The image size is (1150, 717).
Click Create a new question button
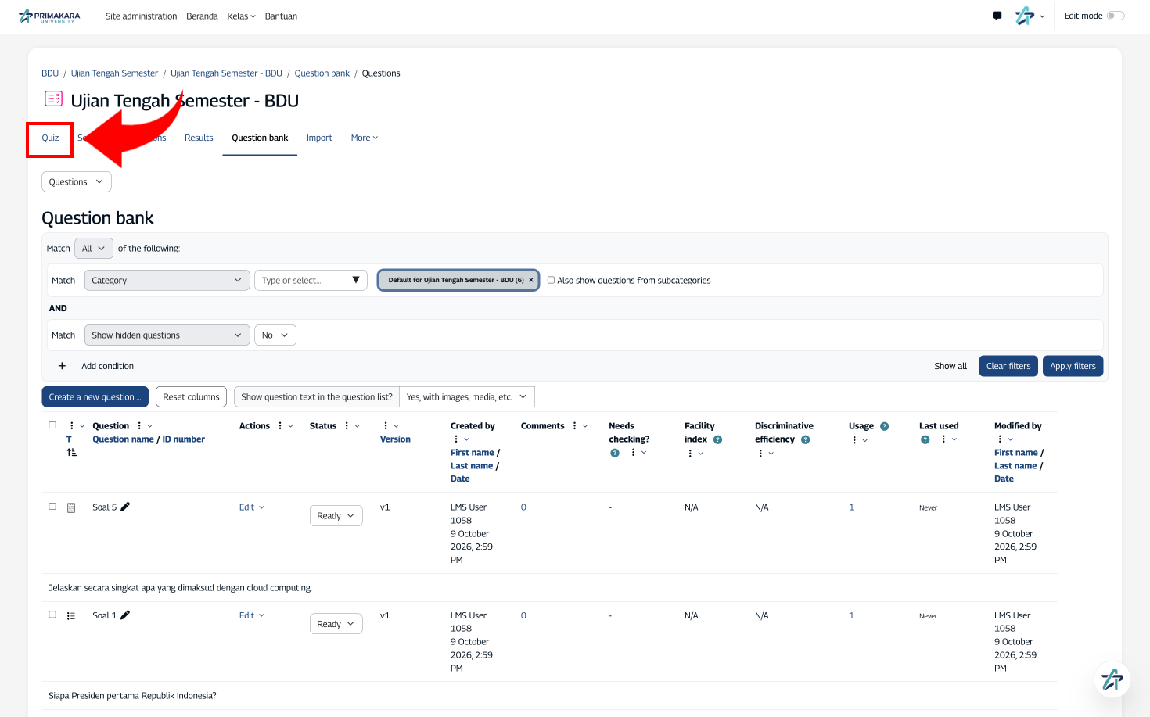pyautogui.click(x=95, y=397)
